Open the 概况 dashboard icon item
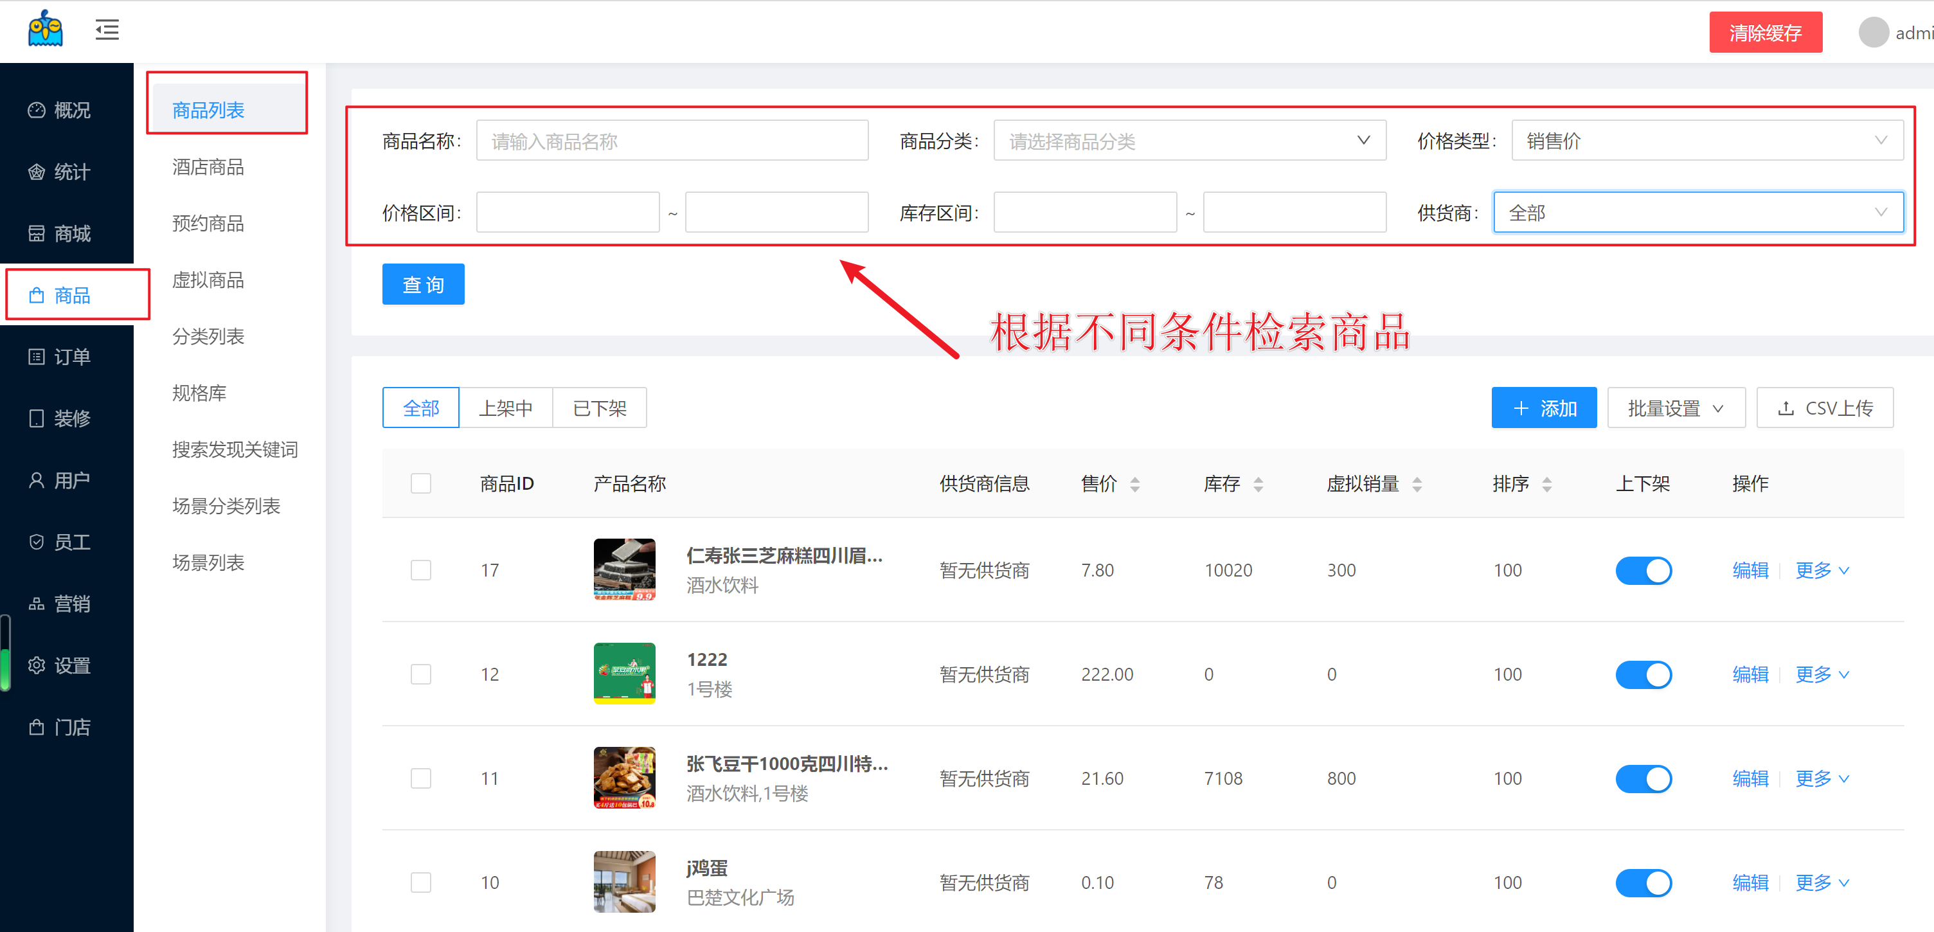Screen dimensions: 1934x932 [36, 111]
